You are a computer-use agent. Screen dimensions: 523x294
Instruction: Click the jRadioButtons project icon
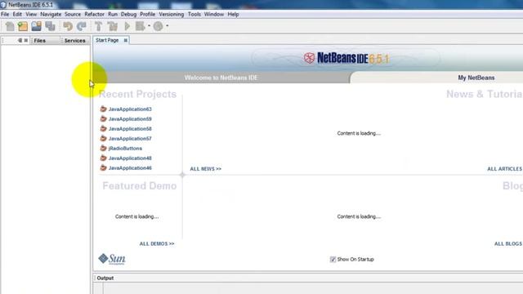pyautogui.click(x=104, y=149)
